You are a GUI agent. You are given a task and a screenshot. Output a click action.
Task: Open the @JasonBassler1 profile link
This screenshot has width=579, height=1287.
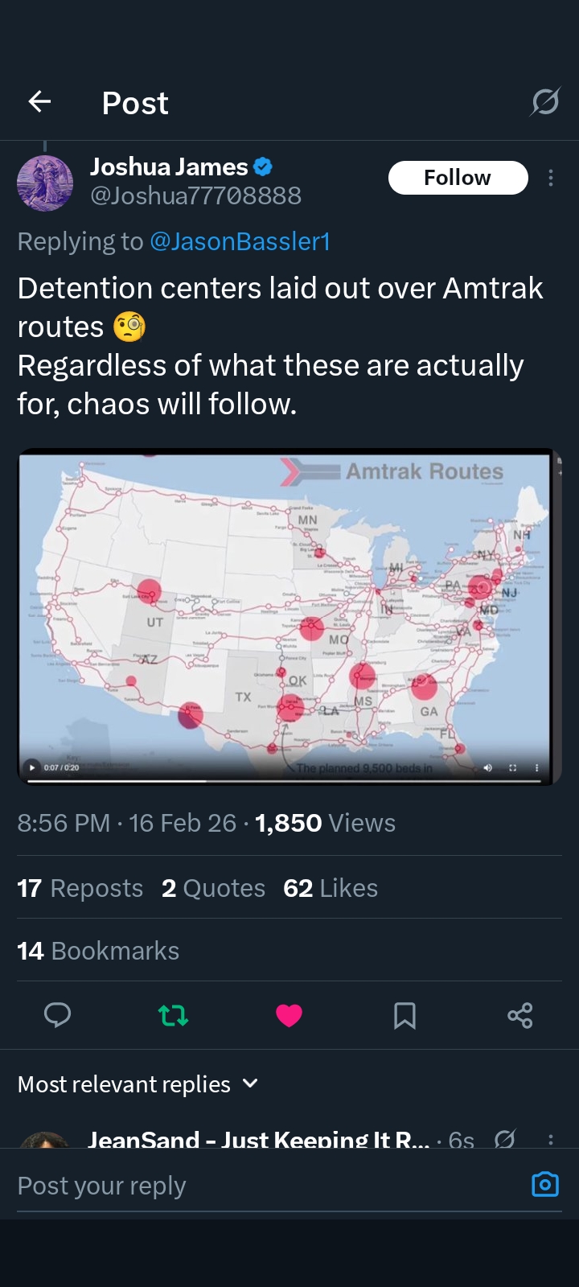(240, 241)
